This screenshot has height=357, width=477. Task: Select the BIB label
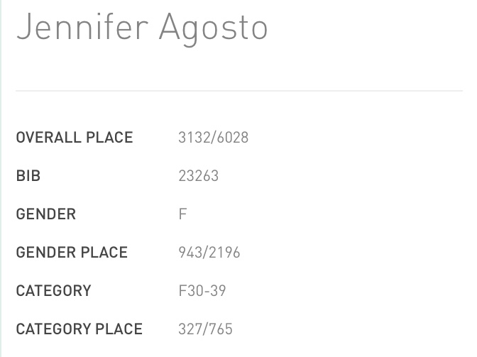coord(28,176)
